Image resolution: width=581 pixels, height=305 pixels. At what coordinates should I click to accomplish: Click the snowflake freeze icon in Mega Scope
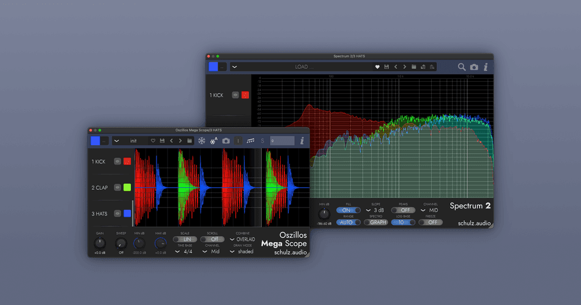click(x=201, y=141)
